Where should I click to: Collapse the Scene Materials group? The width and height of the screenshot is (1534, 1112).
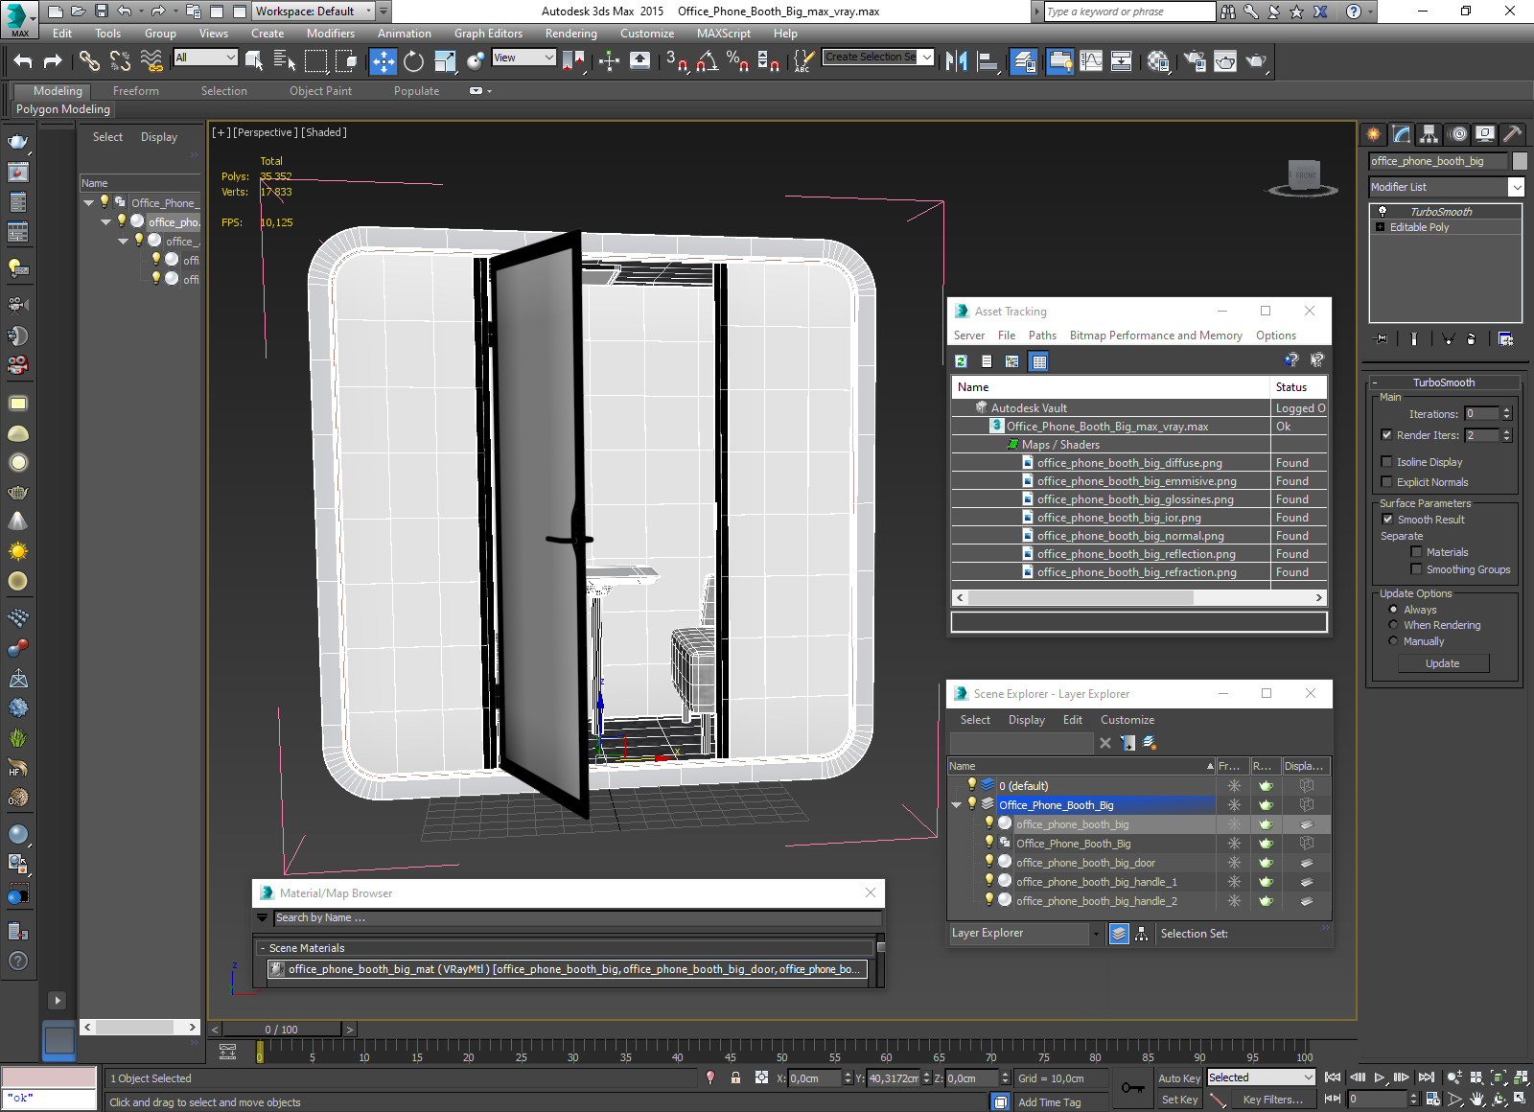coord(262,948)
